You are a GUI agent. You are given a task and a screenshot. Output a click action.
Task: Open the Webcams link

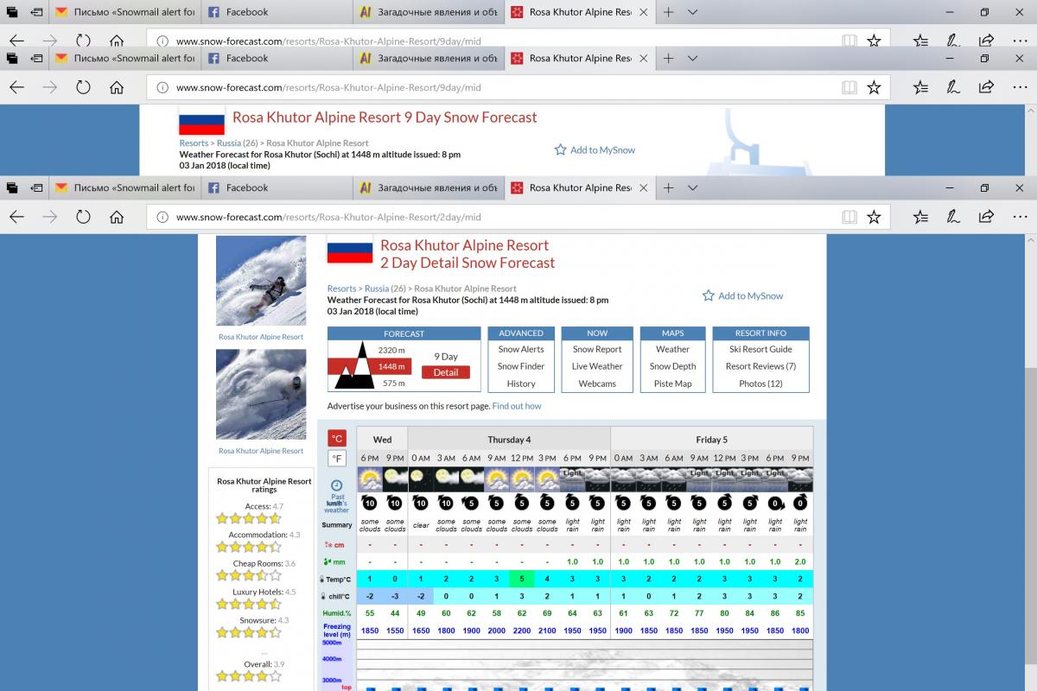click(x=597, y=384)
